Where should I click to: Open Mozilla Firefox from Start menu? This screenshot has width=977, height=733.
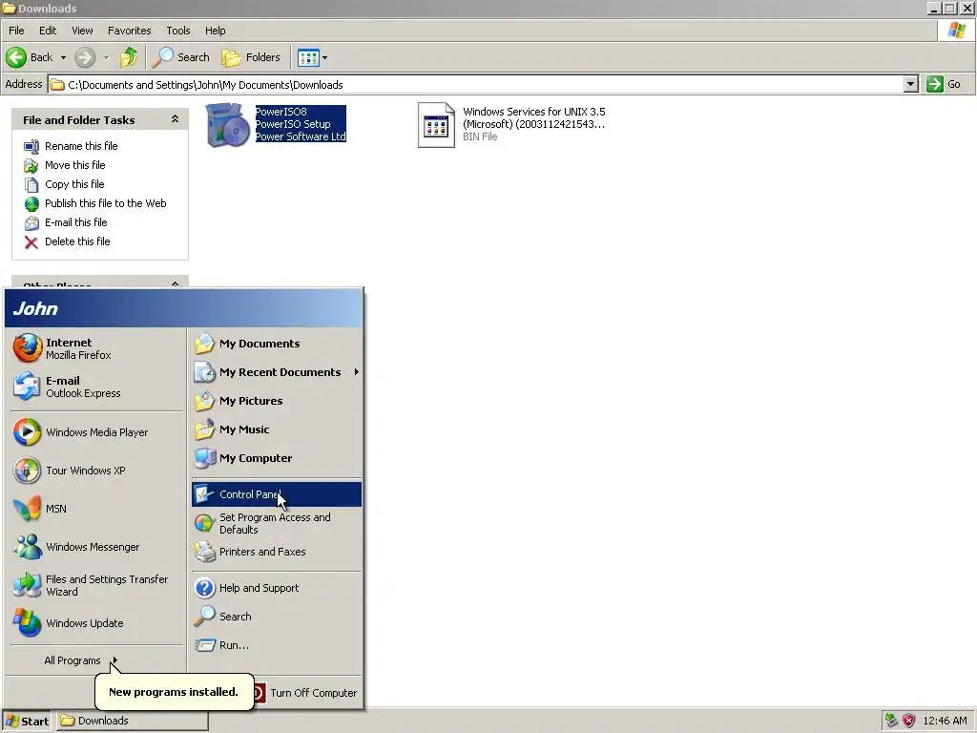pos(96,348)
